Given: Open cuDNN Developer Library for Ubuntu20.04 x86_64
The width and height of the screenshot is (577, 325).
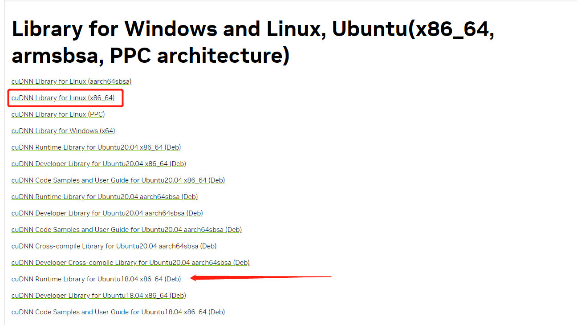Looking at the screenshot, I should 98,164.
